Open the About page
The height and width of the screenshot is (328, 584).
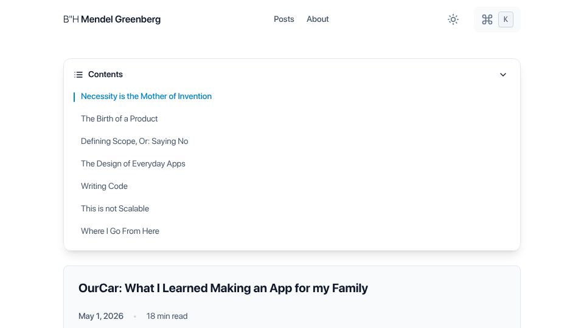pyautogui.click(x=318, y=19)
